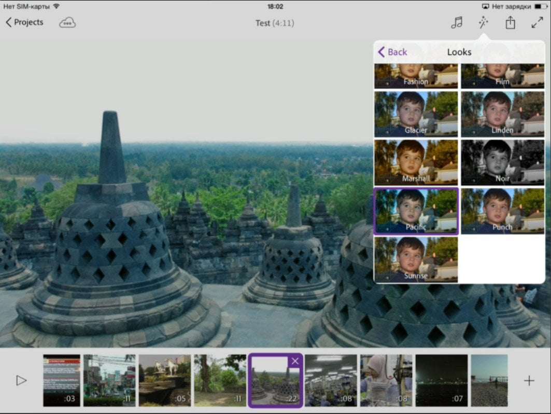The image size is (551, 414).
Task: Add a clip with the plus icon
Action: tap(529, 381)
